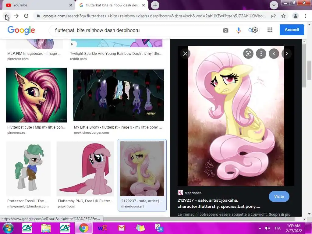Click the Twilight Sparkle reddit result title
Screen dimensions: 312x234
coord(116,54)
